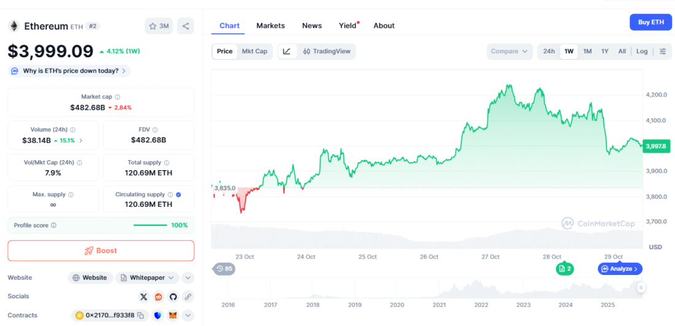The image size is (675, 326).
Task: Click the timeline range pause handle
Action: [641, 287]
